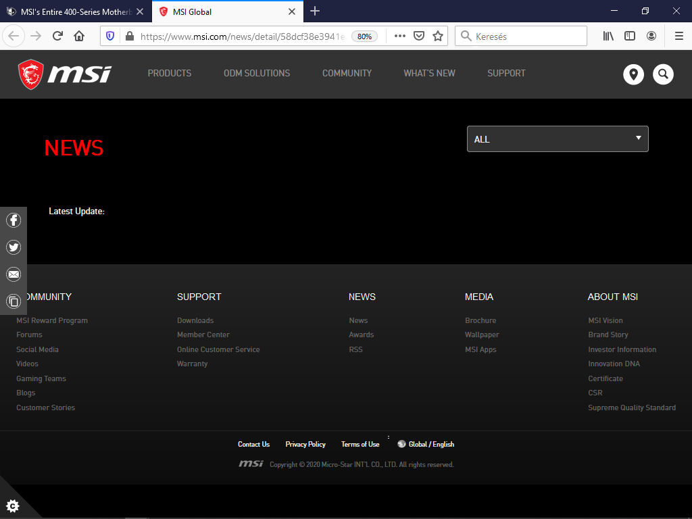This screenshot has height=519, width=692.
Task: Open the site search magnifier icon
Action: [663, 74]
